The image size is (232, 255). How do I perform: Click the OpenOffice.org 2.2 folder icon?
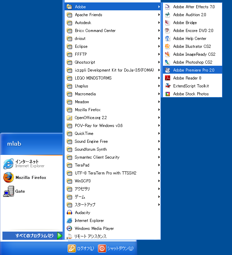click(x=69, y=118)
